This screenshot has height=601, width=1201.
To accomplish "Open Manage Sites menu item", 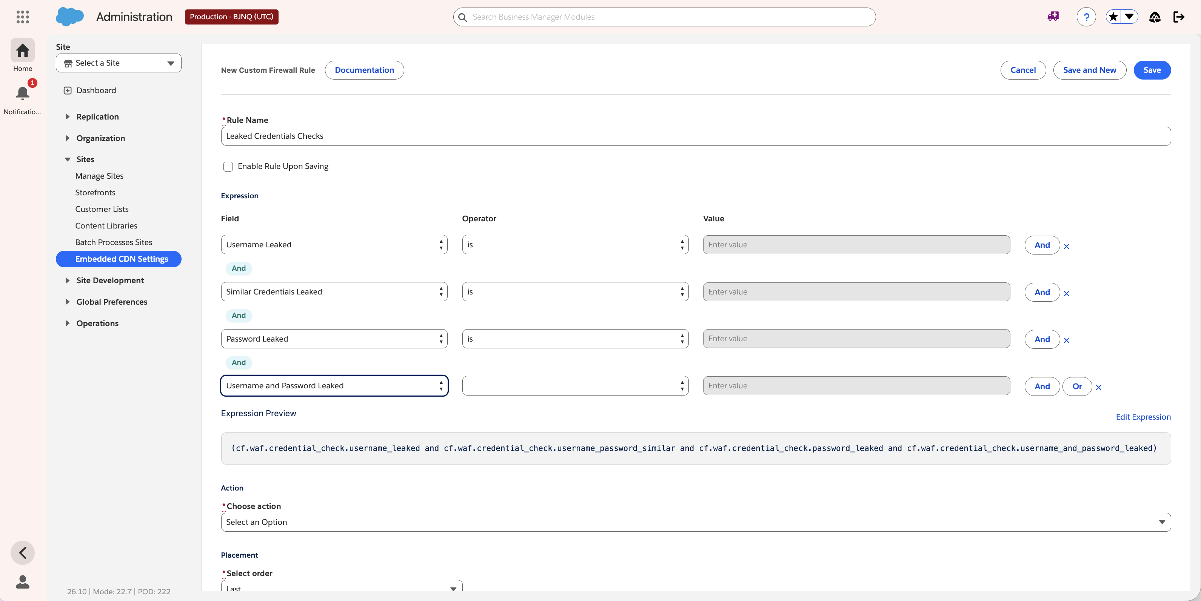I will click(99, 176).
